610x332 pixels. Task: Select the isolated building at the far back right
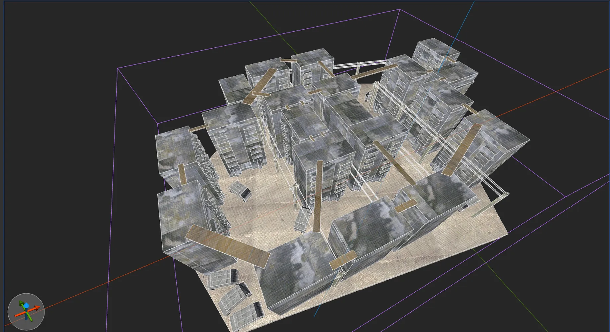pyautogui.click(x=435, y=54)
